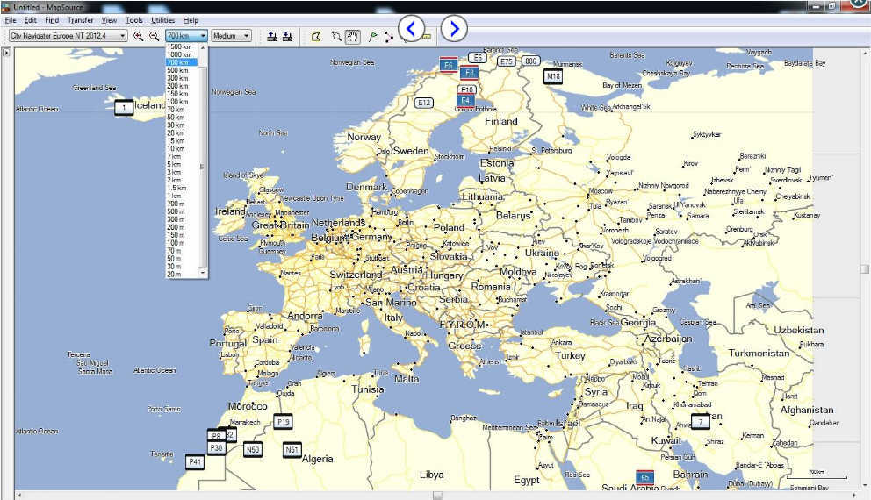
Task: Open the Transfer menu
Action: [81, 20]
